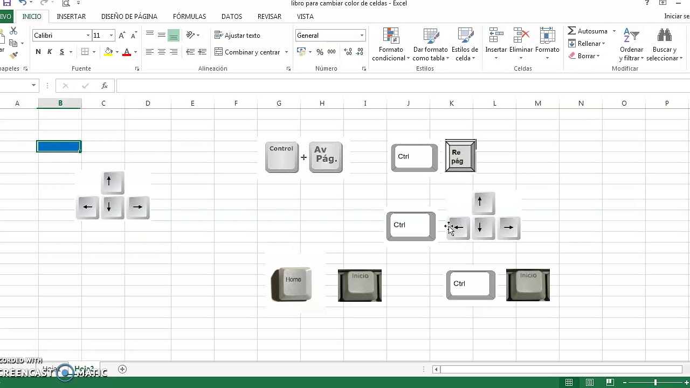Open Ordenar y filtrar menu

point(631,45)
